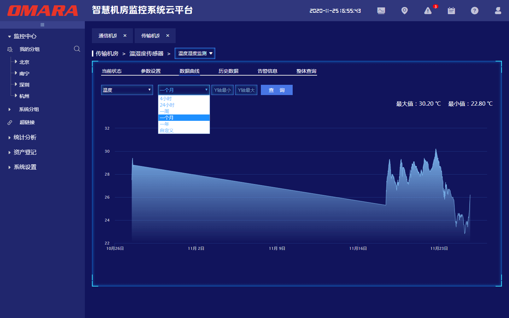Click the search icon beside 我的分组

77,49
